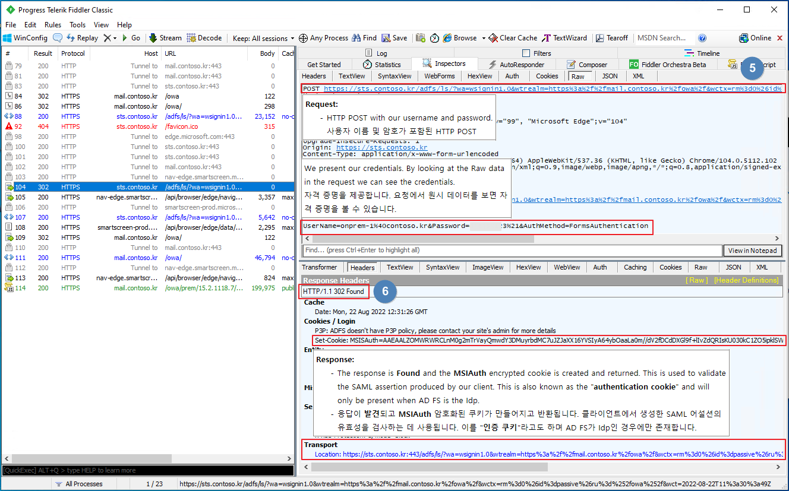Open the Remove sessions dropdown arrow
This screenshot has width=789, height=491.
pyautogui.click(x=115, y=38)
